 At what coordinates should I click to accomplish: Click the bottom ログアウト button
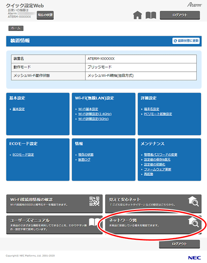point(179,244)
